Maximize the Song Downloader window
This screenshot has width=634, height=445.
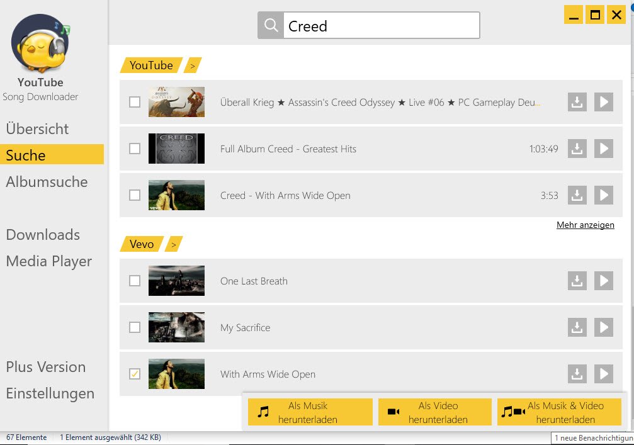coord(595,15)
